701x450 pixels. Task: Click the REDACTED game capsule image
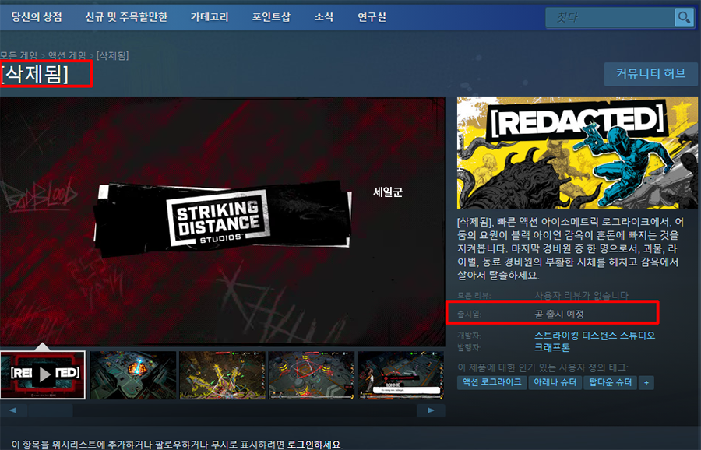pos(577,153)
